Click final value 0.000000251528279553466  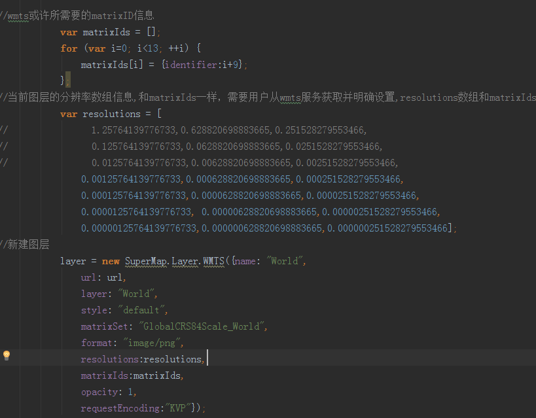(387, 228)
